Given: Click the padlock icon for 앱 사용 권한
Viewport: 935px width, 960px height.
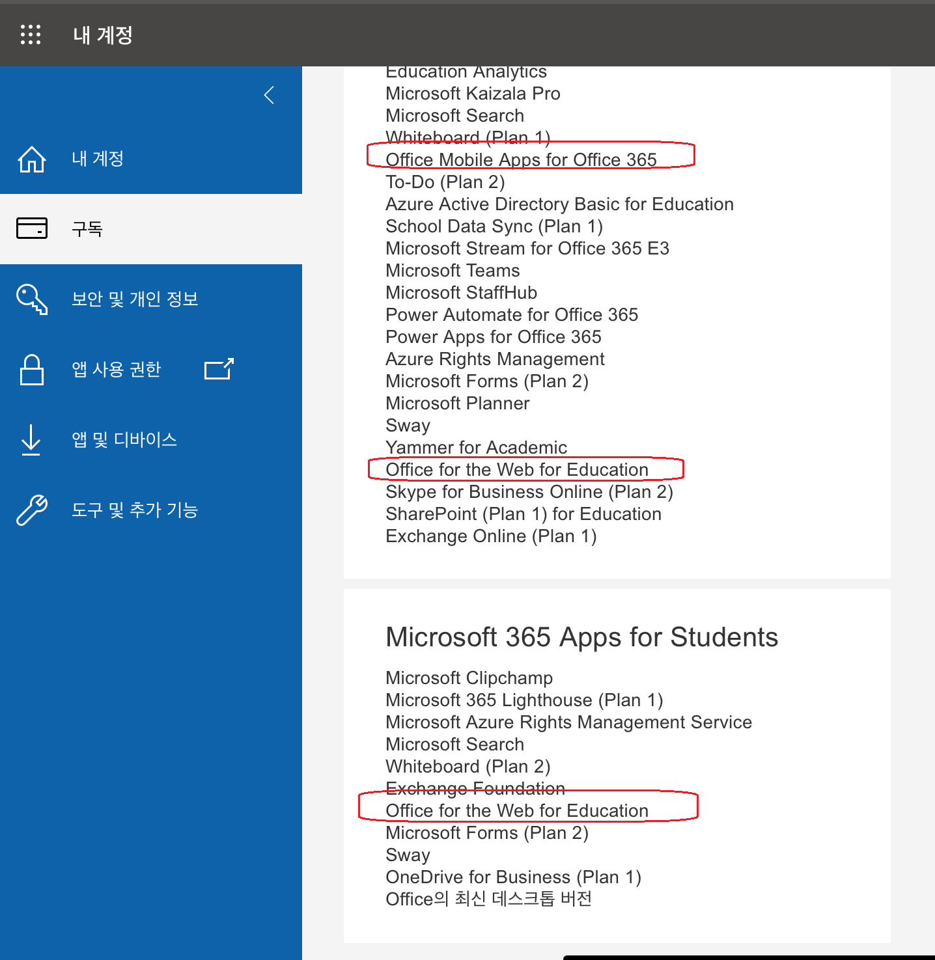Looking at the screenshot, I should [31, 370].
